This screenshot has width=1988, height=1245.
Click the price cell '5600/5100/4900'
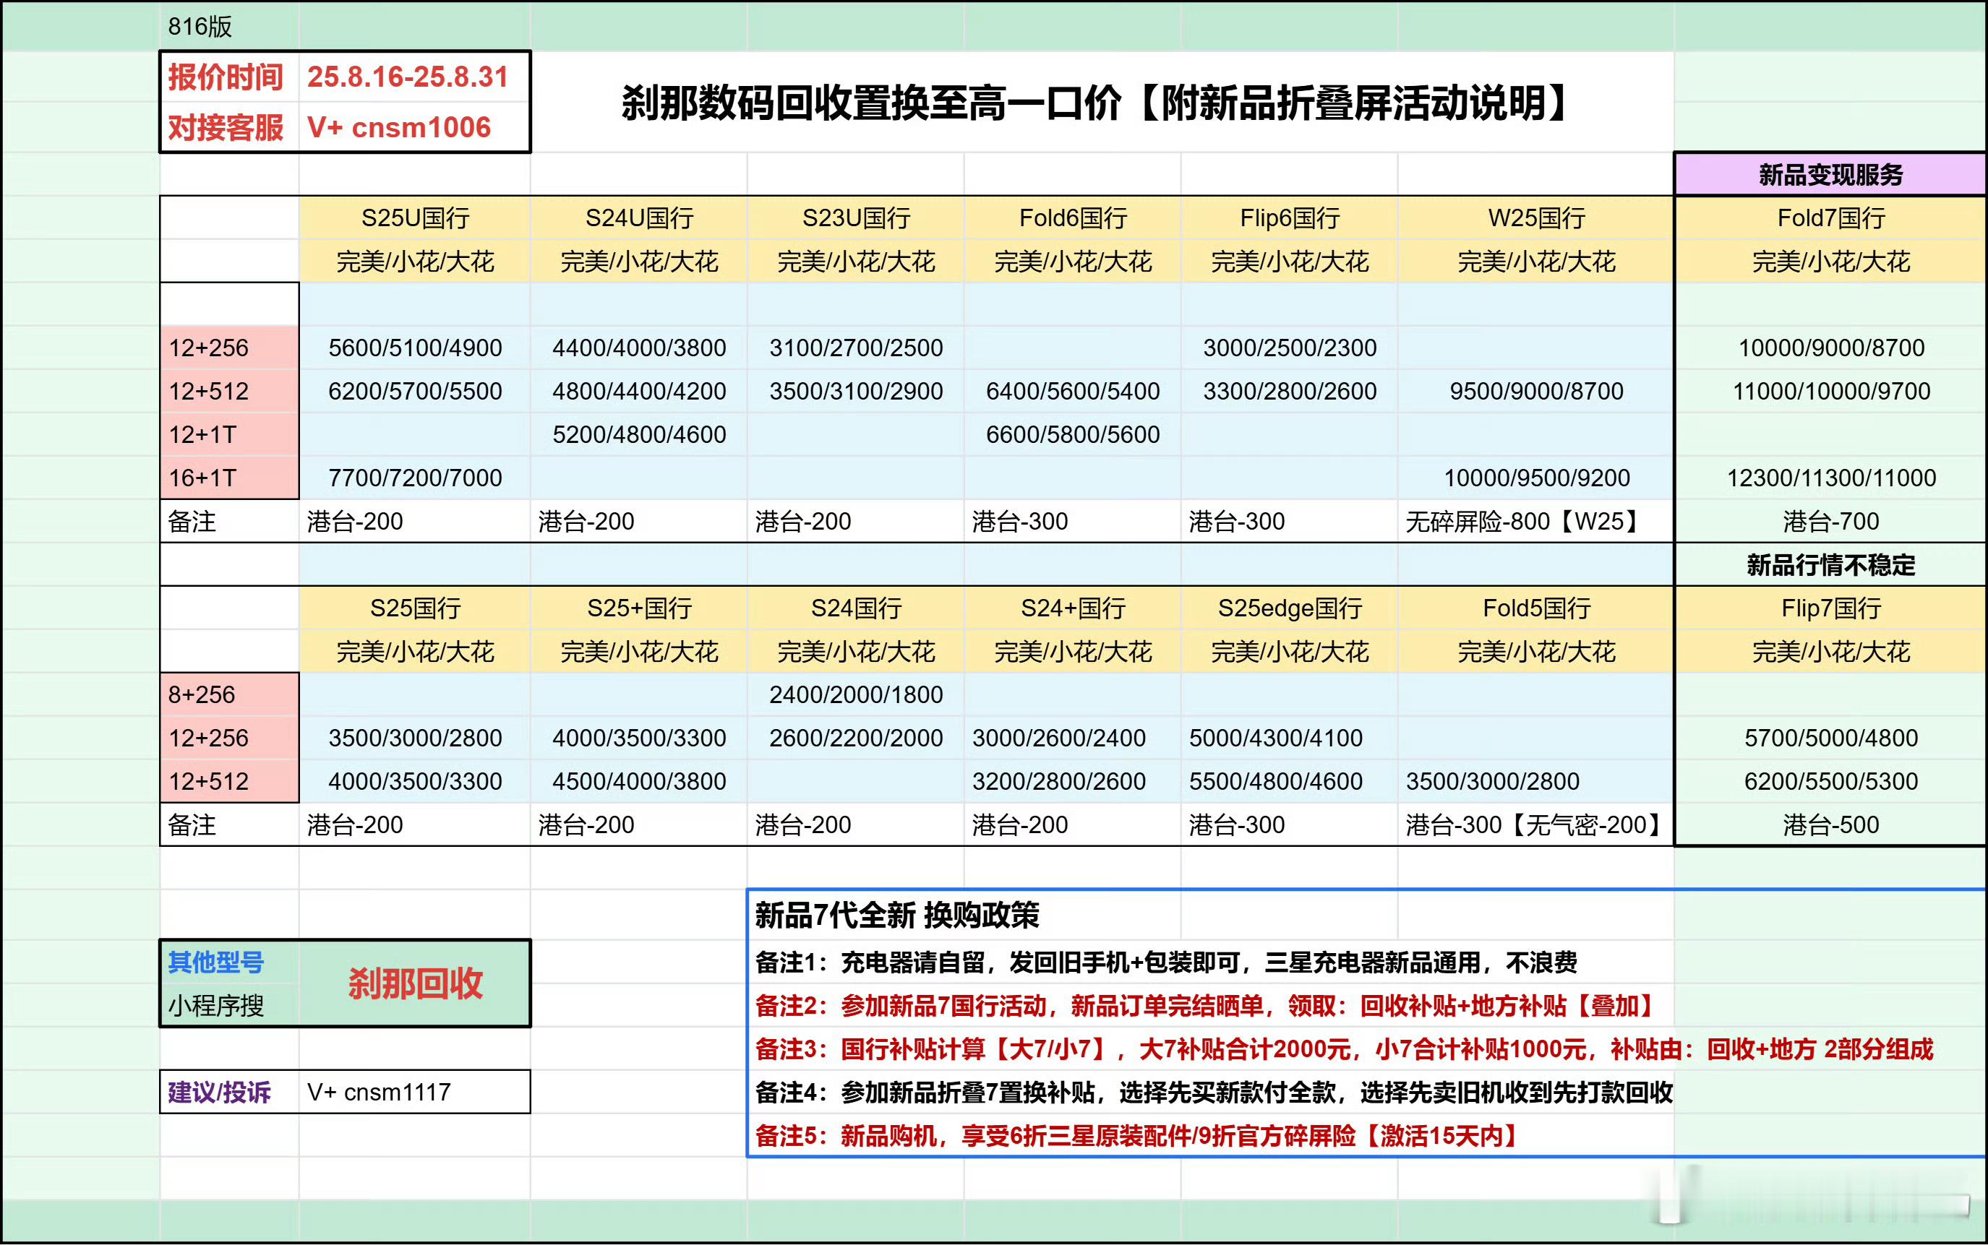tap(415, 348)
